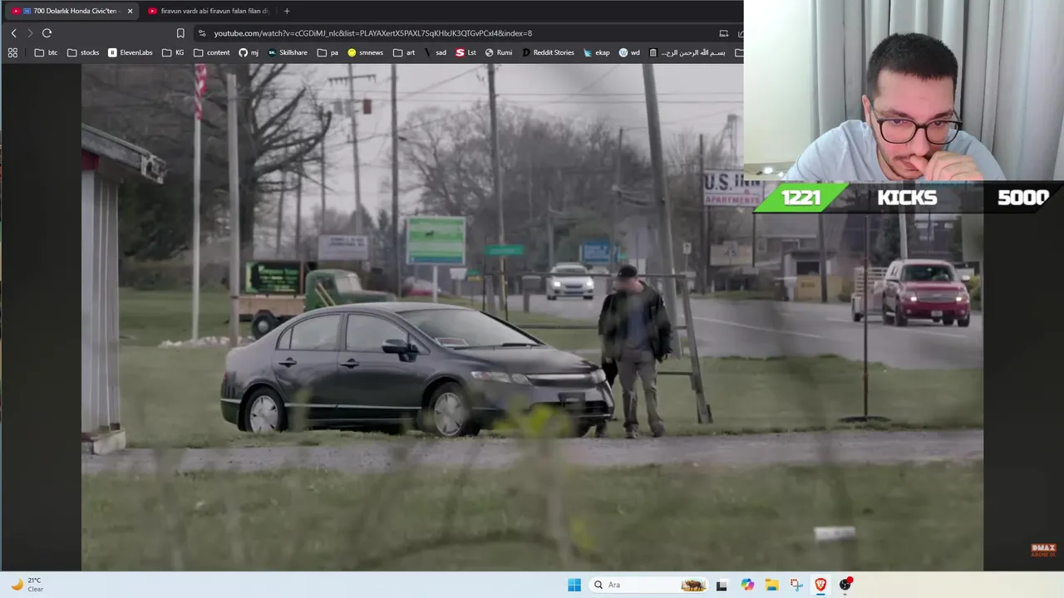
Task: Open the bookmarks apps grid icon
Action: [x=12, y=52]
